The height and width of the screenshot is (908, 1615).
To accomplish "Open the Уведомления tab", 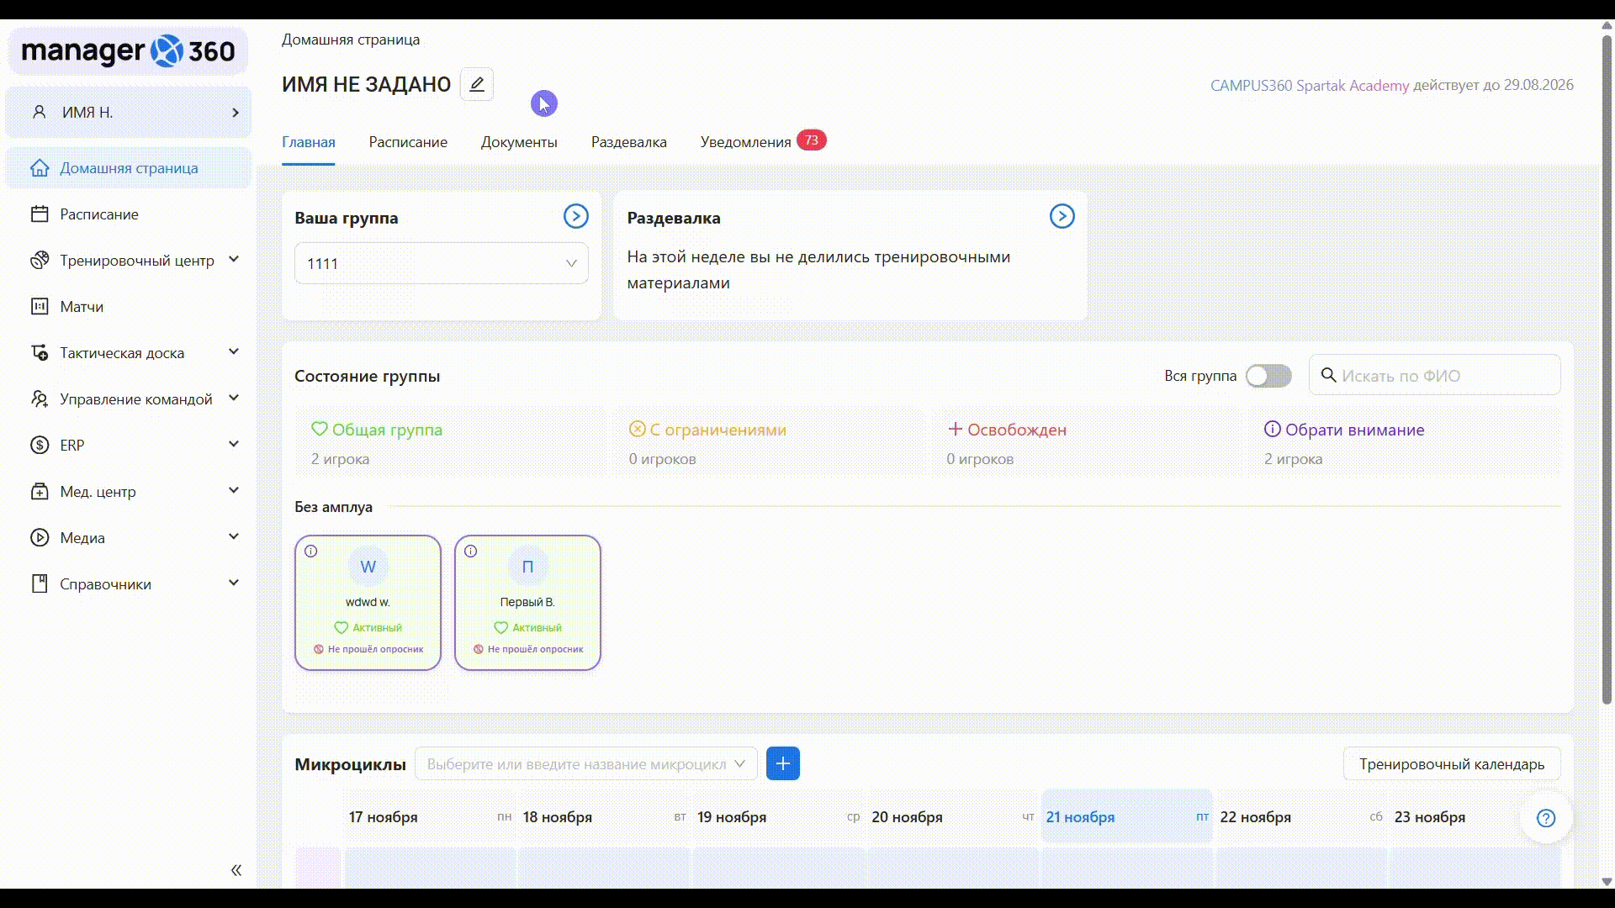I will 745,142.
